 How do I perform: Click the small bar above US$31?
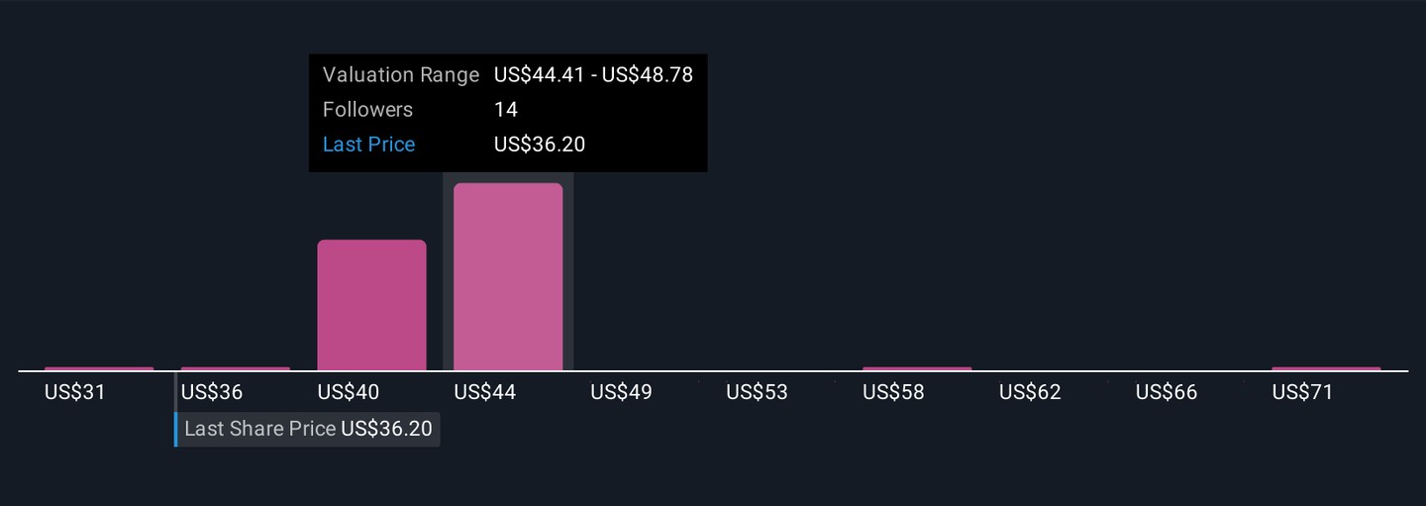99,368
